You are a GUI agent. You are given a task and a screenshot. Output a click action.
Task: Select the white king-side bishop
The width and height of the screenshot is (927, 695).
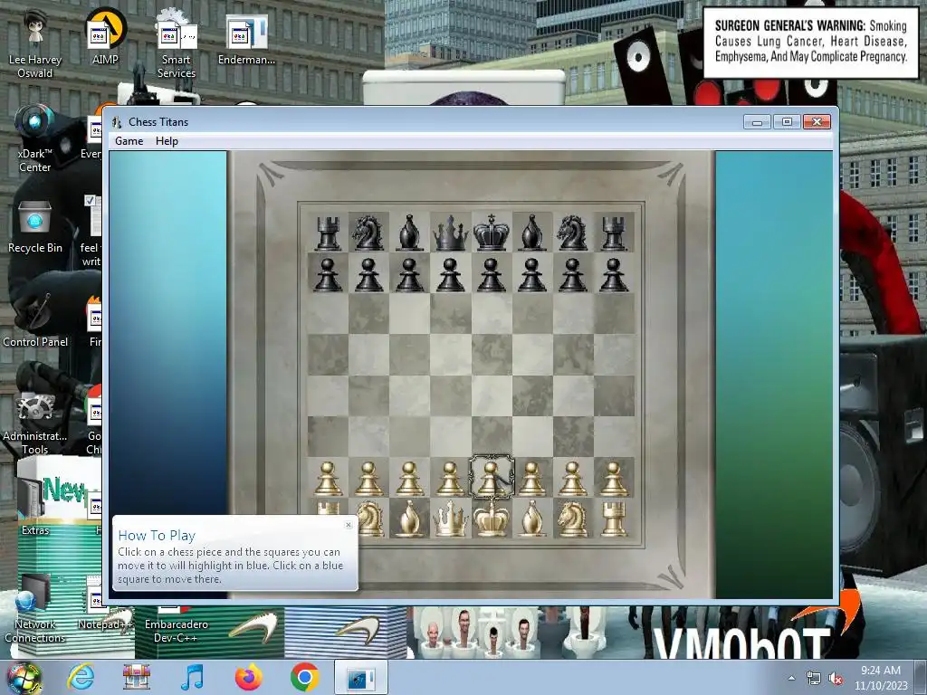(531, 519)
